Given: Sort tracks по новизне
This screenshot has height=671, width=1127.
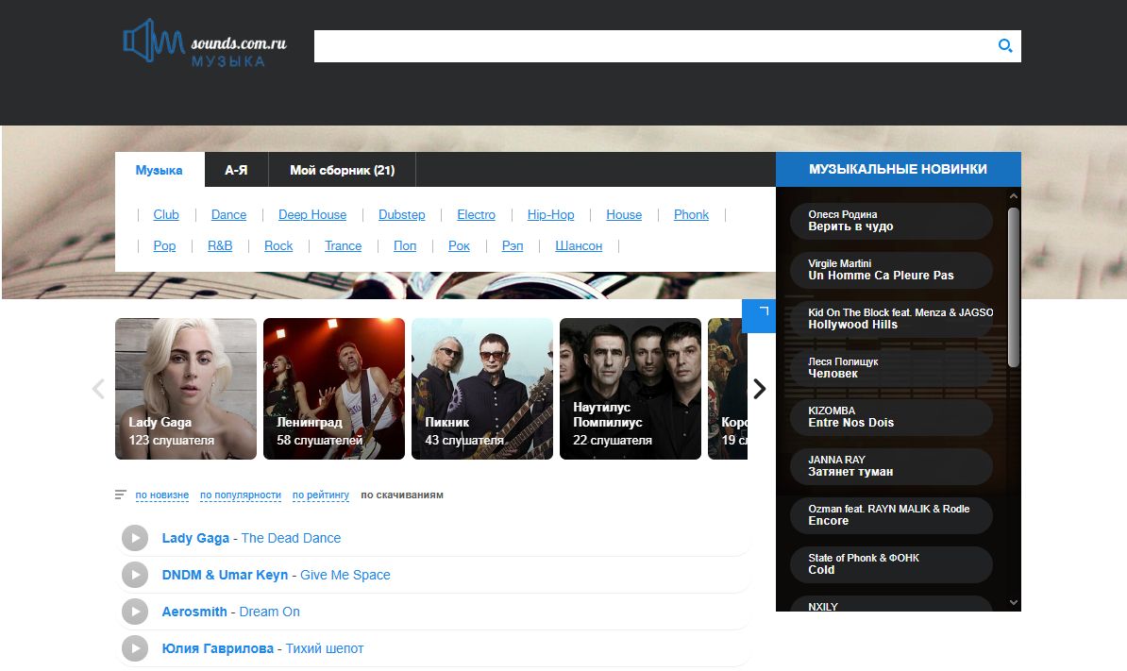Looking at the screenshot, I should [x=161, y=495].
